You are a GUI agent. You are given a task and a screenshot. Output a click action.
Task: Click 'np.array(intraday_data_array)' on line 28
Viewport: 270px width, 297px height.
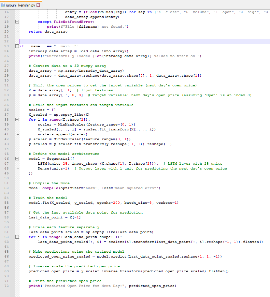coord(91,71)
